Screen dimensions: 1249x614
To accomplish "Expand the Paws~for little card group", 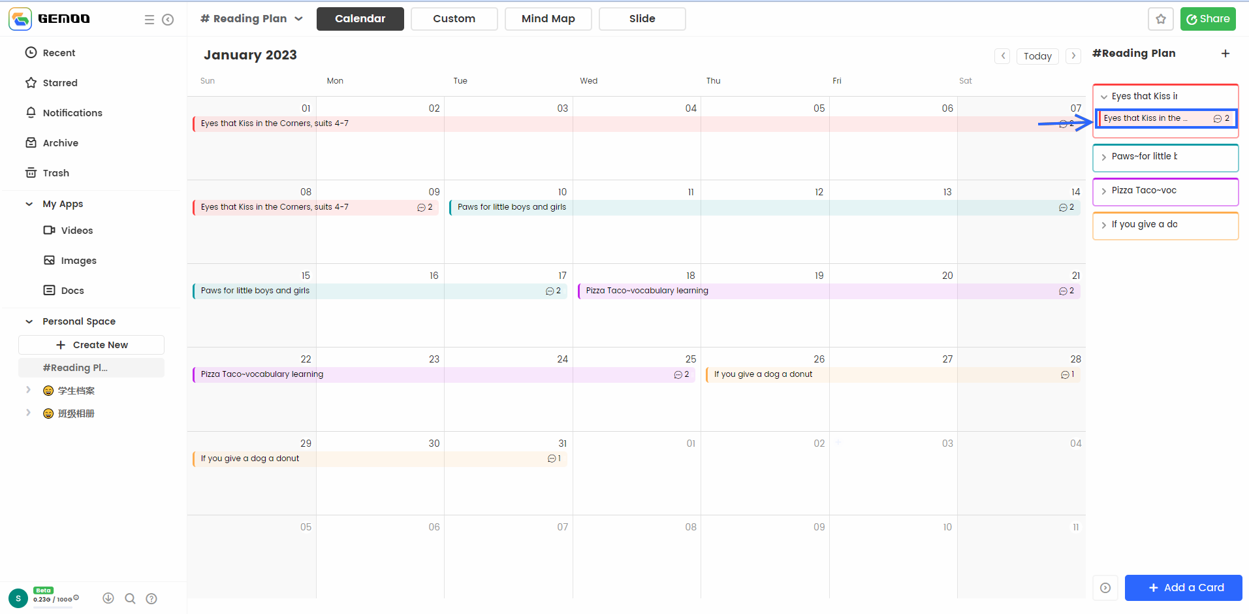I will [1104, 157].
